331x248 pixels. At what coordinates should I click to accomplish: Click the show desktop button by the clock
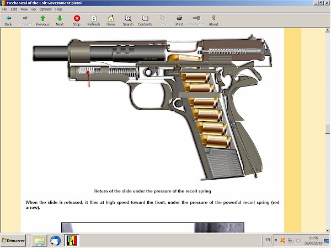327,241
